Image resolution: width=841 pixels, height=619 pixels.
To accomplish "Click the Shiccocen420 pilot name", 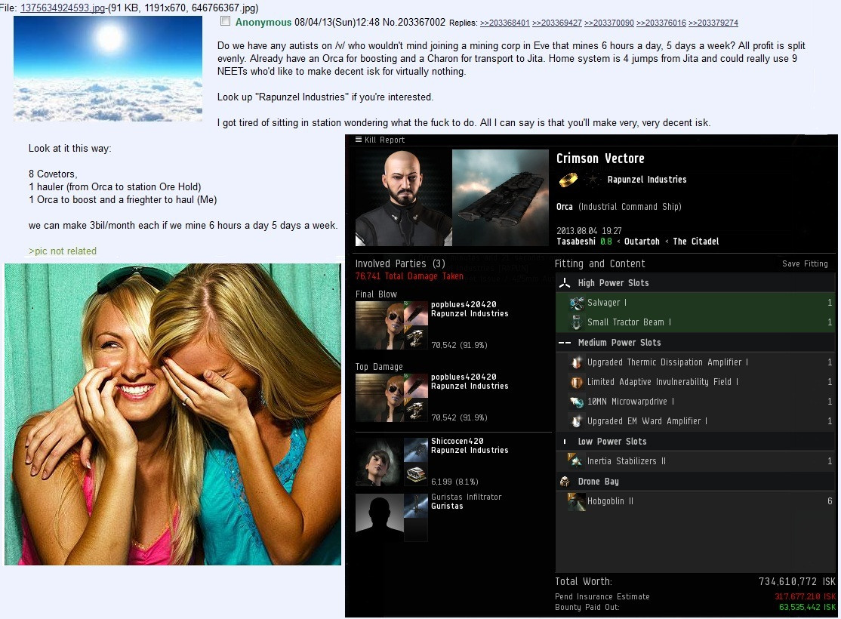I will click(x=457, y=441).
